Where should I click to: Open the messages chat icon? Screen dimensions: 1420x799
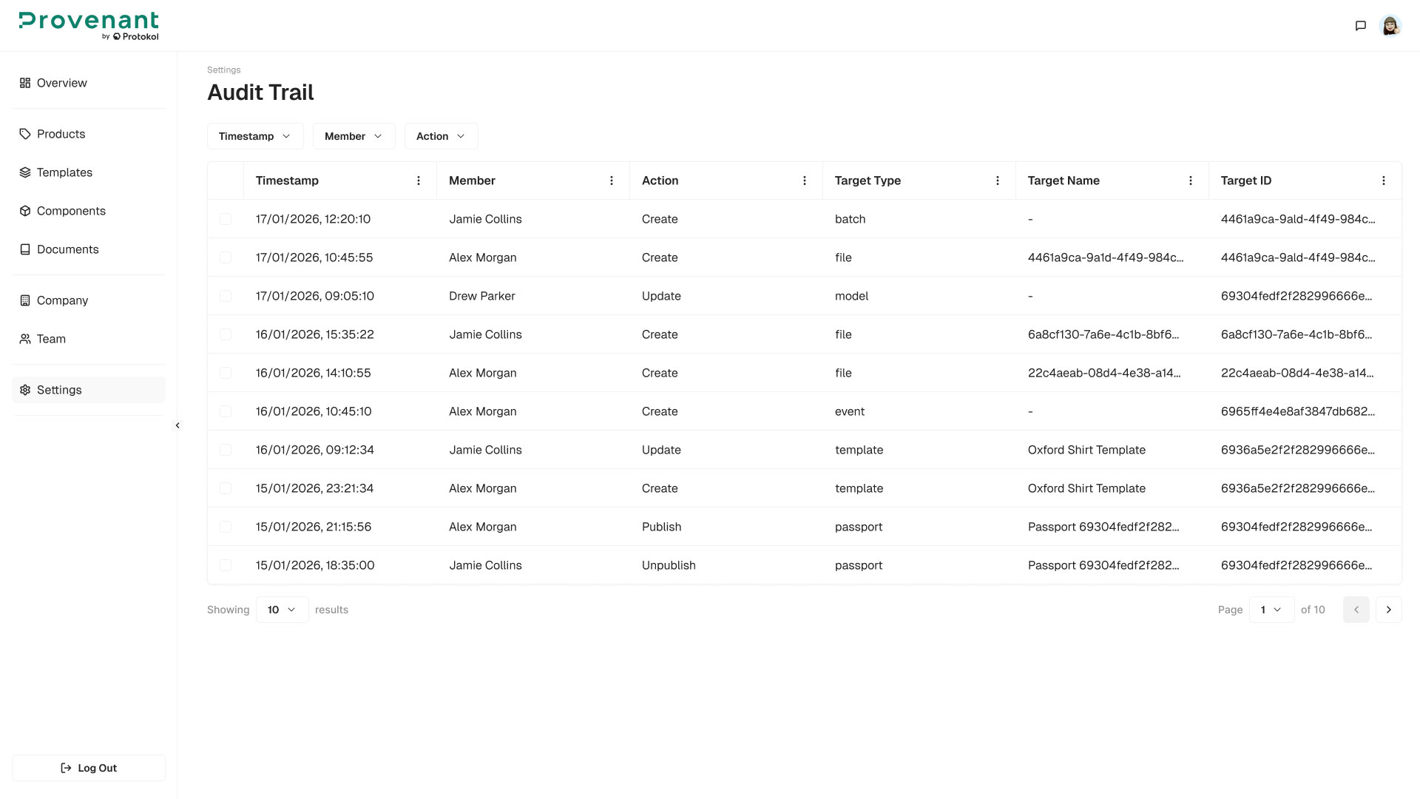click(1360, 26)
